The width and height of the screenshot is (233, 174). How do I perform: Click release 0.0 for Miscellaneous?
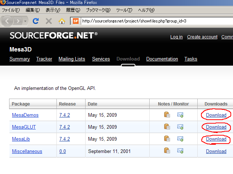point(63,152)
